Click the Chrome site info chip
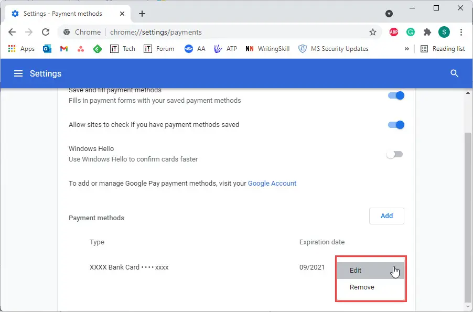Image resolution: width=473 pixels, height=312 pixels. [x=82, y=32]
